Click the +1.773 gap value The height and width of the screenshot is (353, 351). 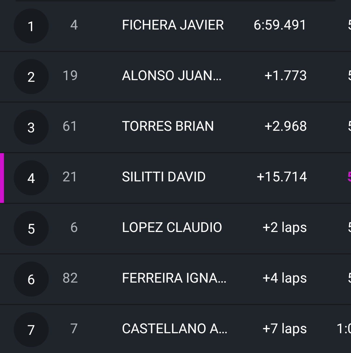coord(285,76)
